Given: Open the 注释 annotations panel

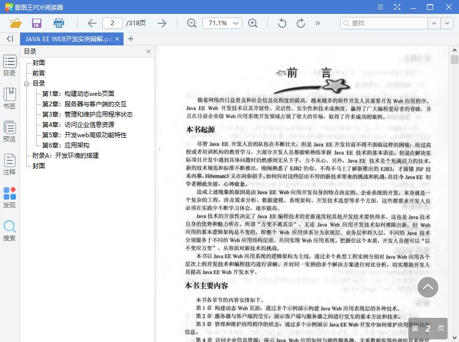Looking at the screenshot, I should 9,165.
